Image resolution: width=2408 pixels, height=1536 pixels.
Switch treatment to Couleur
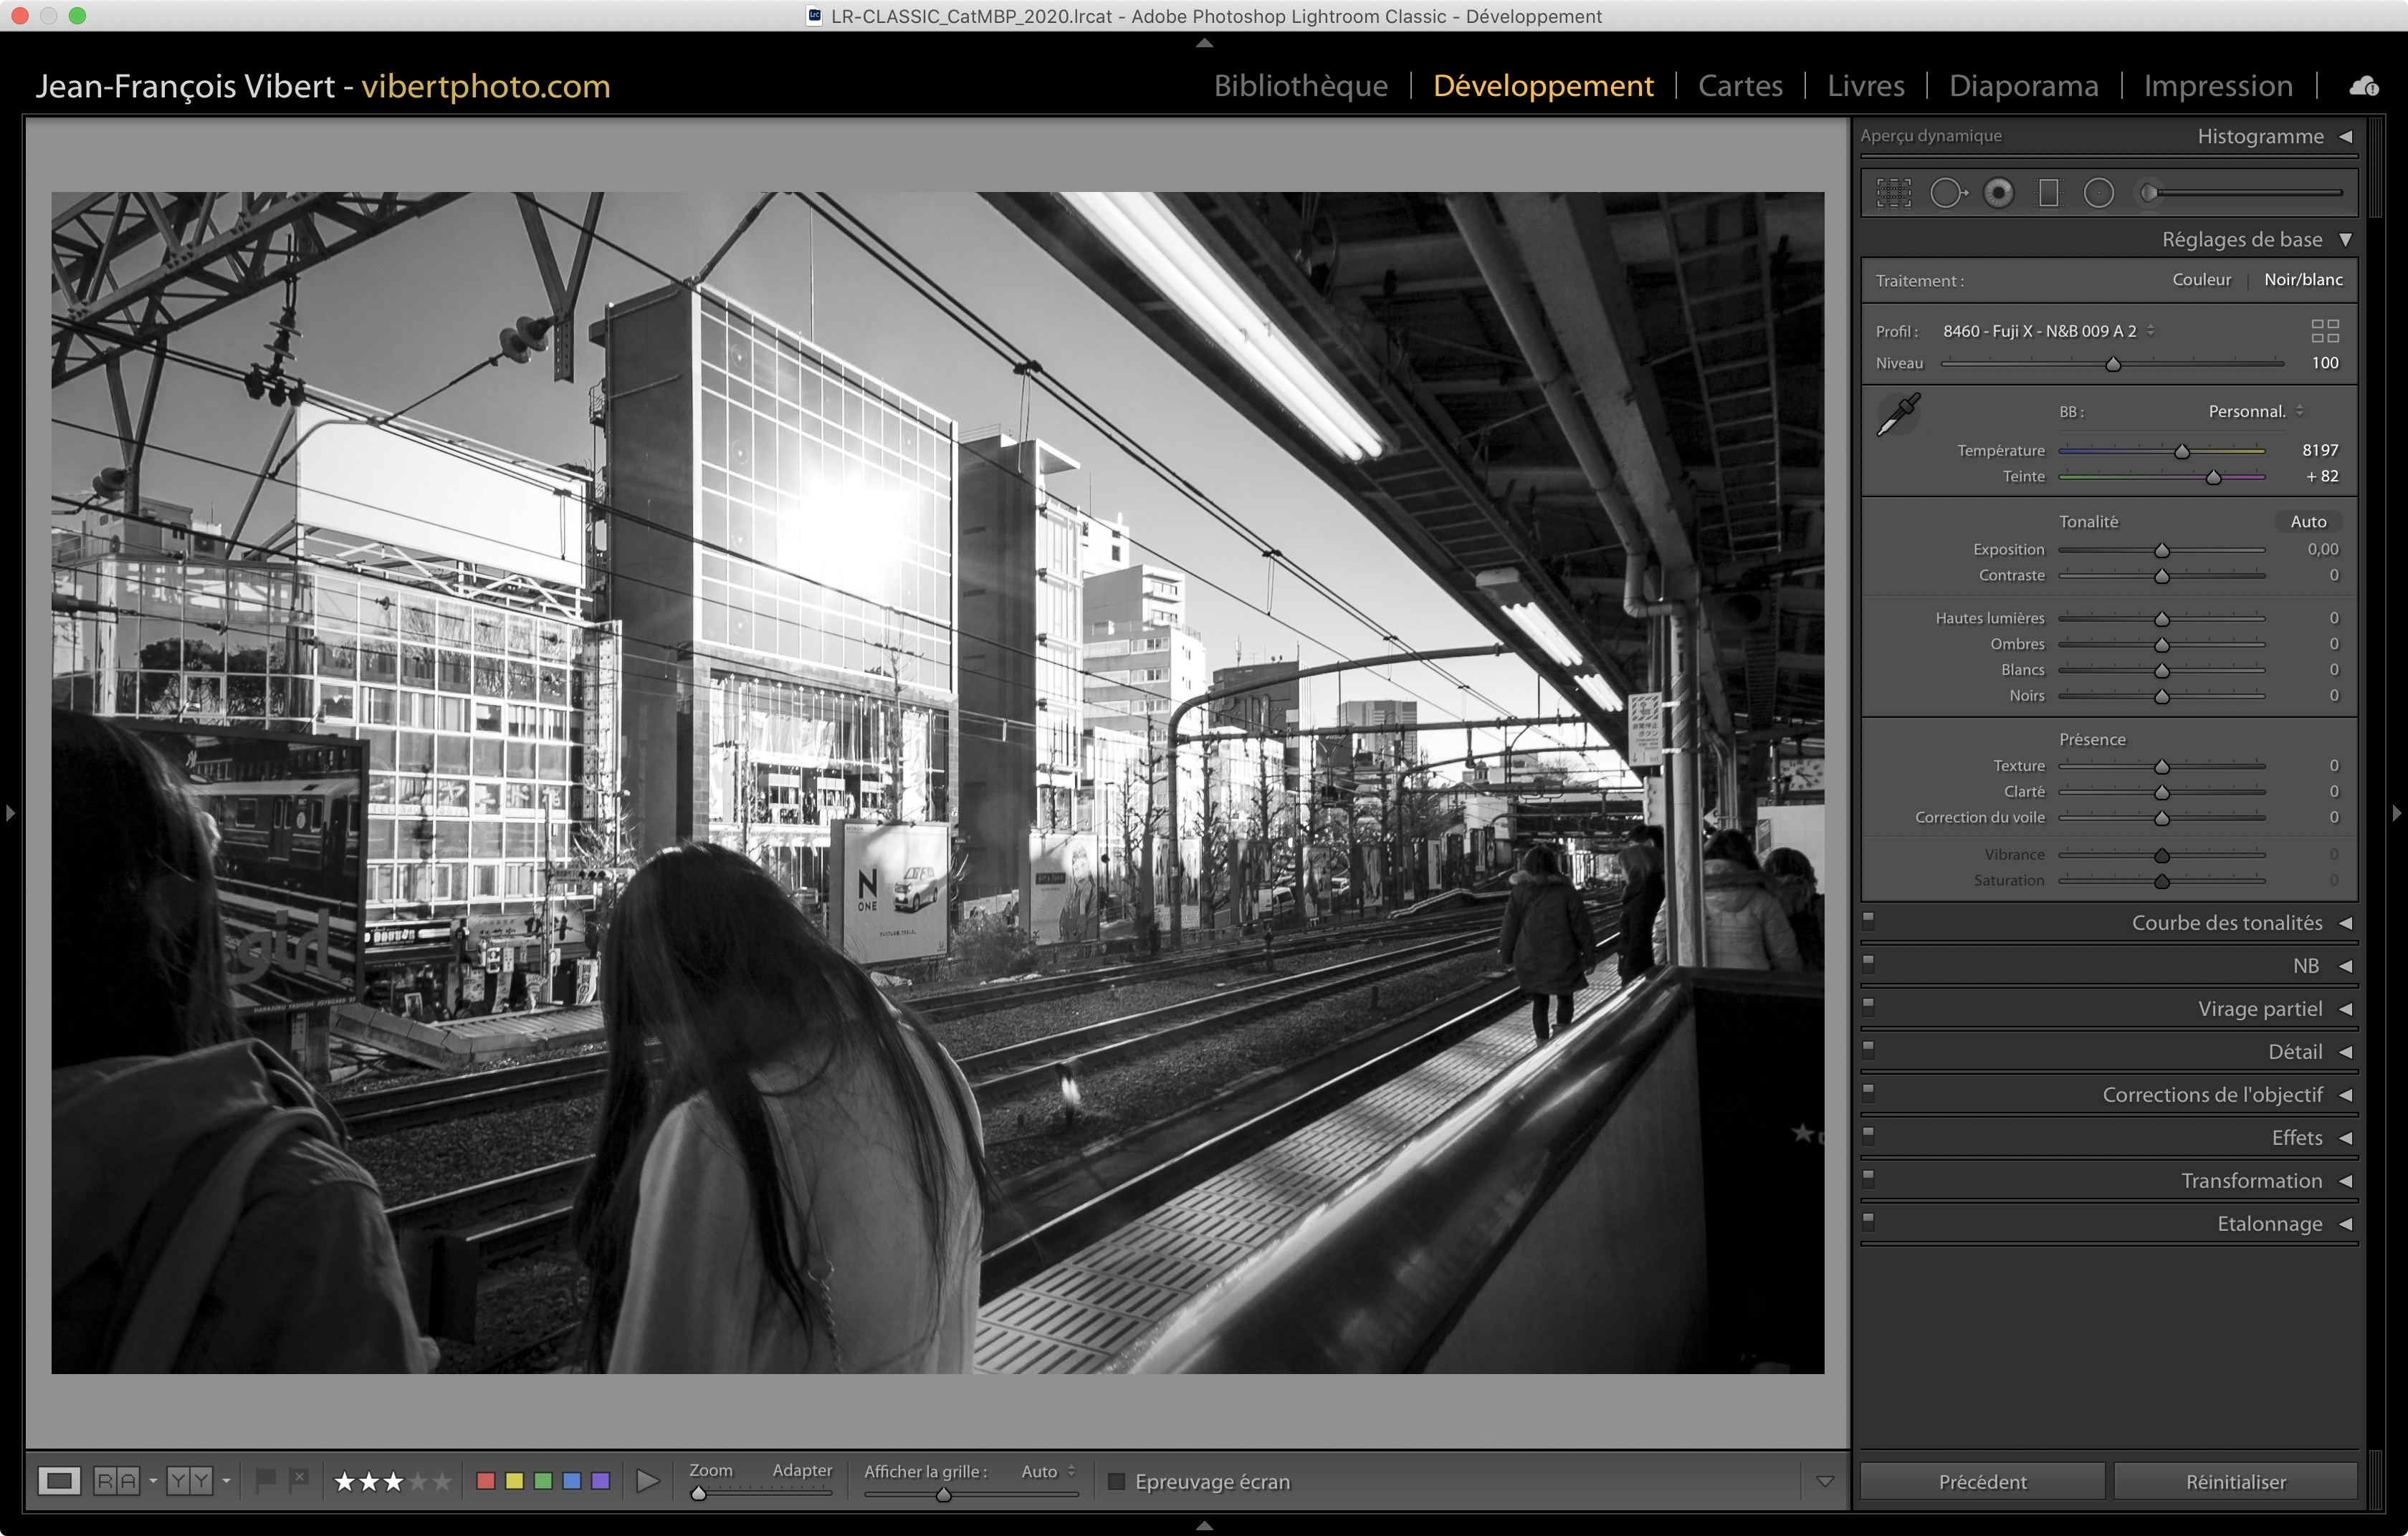point(2201,280)
